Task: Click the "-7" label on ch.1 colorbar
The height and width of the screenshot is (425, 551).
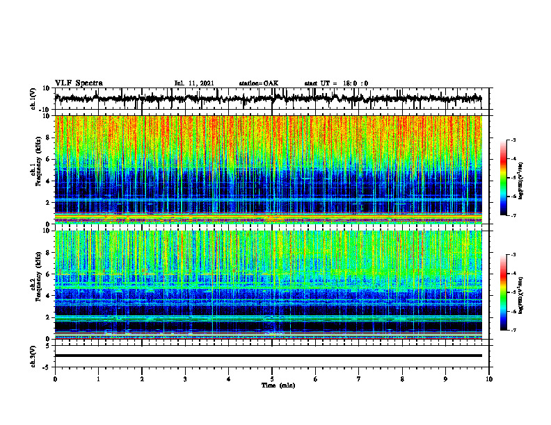Action: click(513, 215)
